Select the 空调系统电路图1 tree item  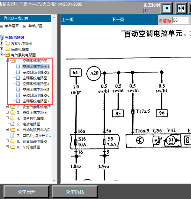tap(36, 66)
